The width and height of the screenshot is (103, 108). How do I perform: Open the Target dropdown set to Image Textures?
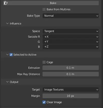(x=71, y=90)
